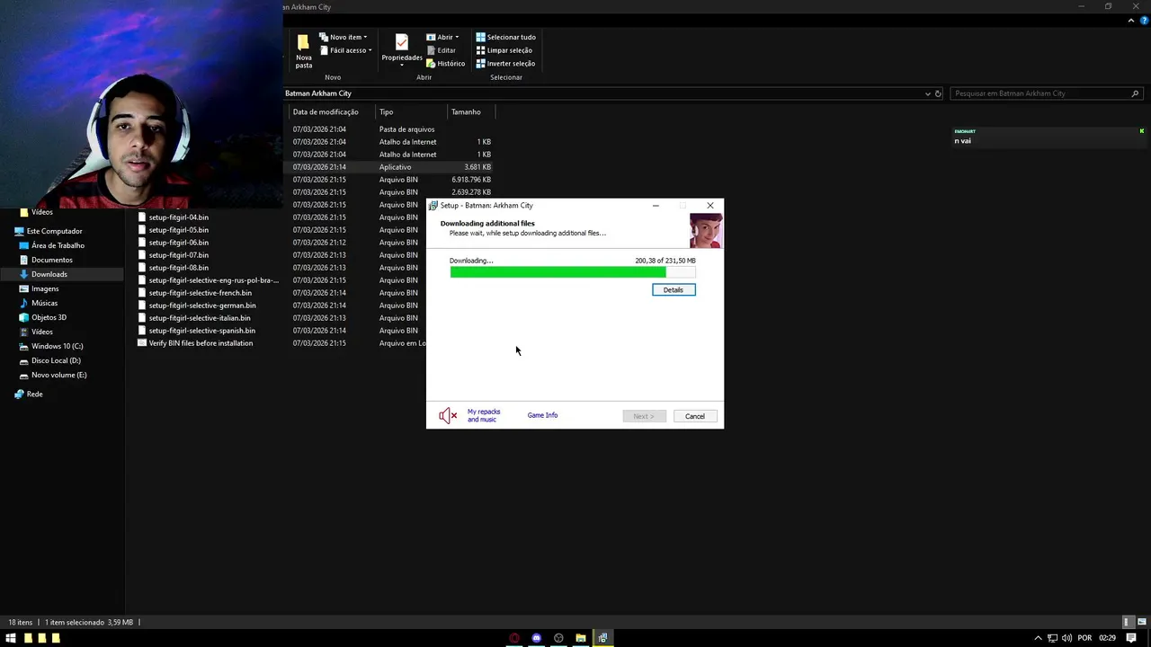Click Editar in the ribbon
Image resolution: width=1151 pixels, height=647 pixels.
coord(442,50)
